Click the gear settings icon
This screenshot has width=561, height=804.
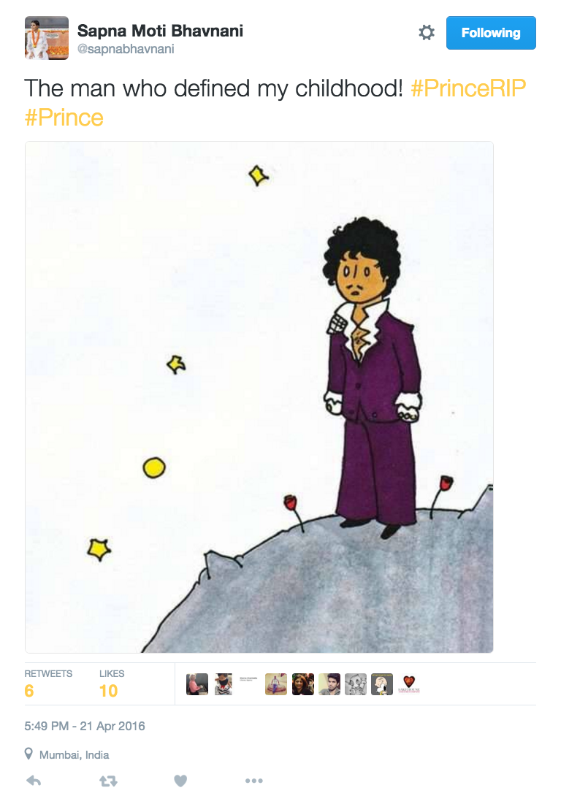[426, 33]
